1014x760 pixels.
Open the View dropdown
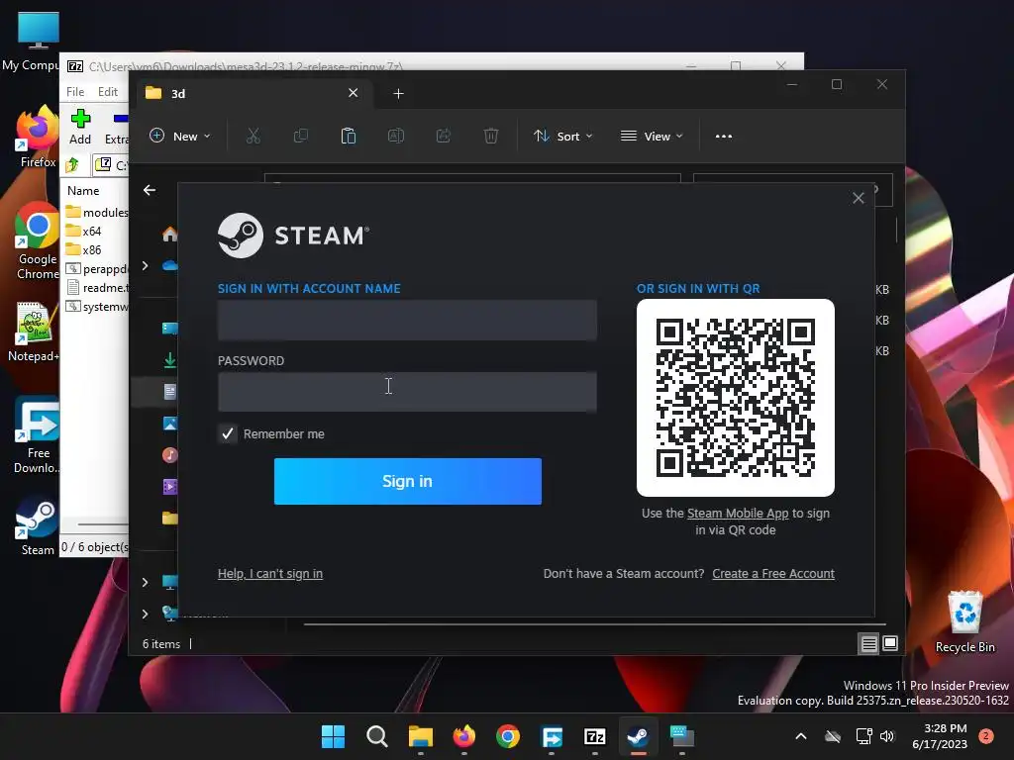pos(652,137)
